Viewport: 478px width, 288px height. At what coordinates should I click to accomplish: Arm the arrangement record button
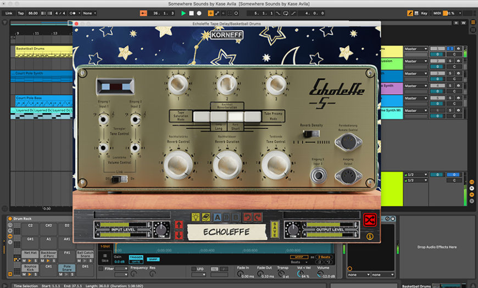click(199, 13)
